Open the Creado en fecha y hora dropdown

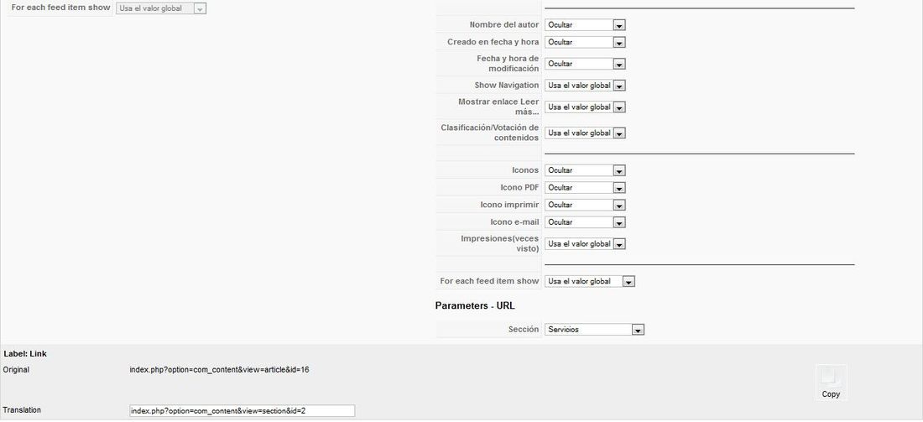tap(585, 43)
